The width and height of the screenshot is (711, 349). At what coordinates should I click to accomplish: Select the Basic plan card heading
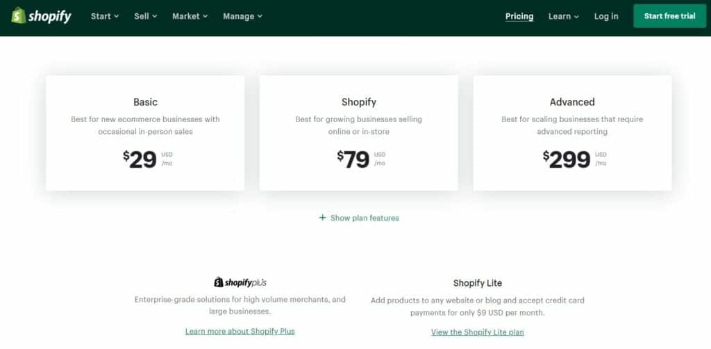[145, 102]
